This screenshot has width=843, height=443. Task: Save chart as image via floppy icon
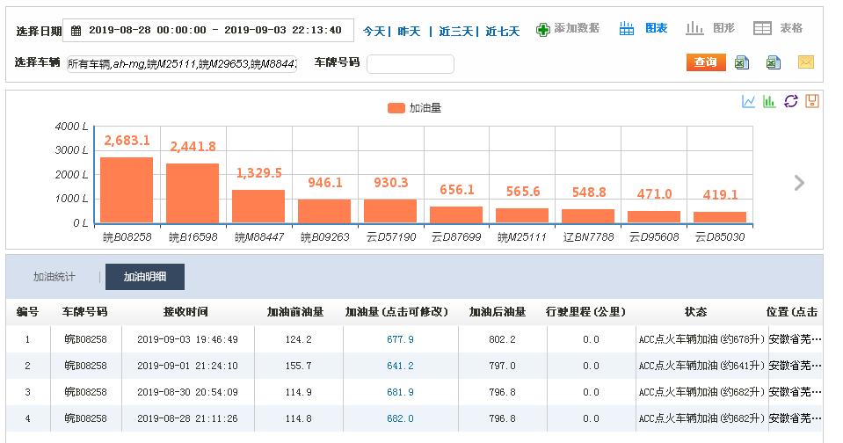pyautogui.click(x=812, y=101)
